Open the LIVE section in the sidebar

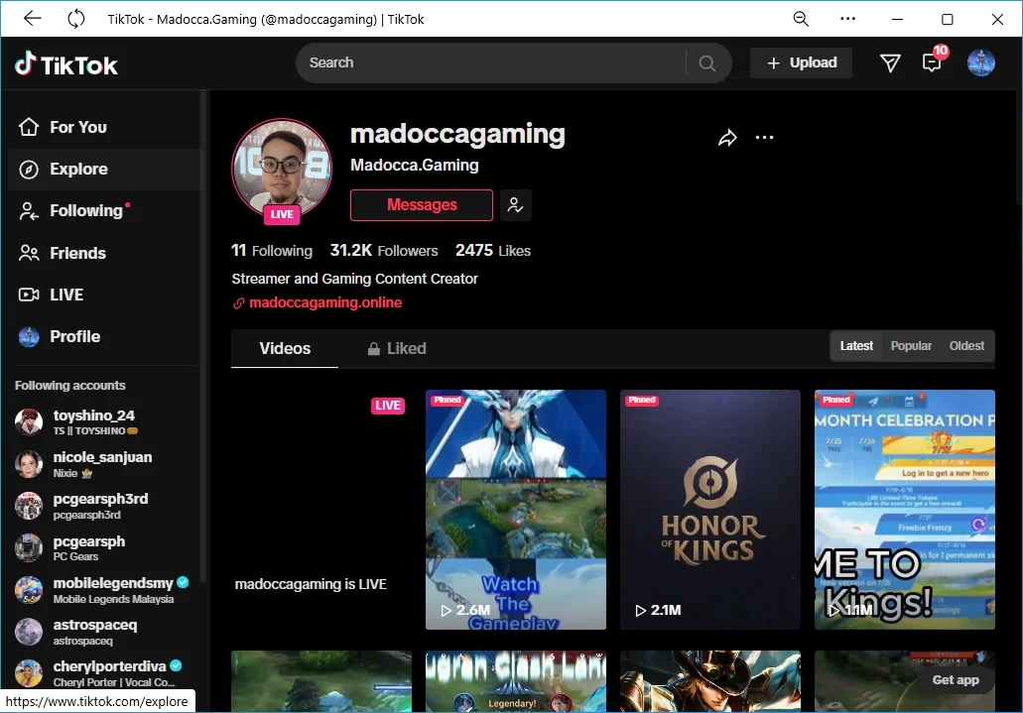[x=104, y=295]
